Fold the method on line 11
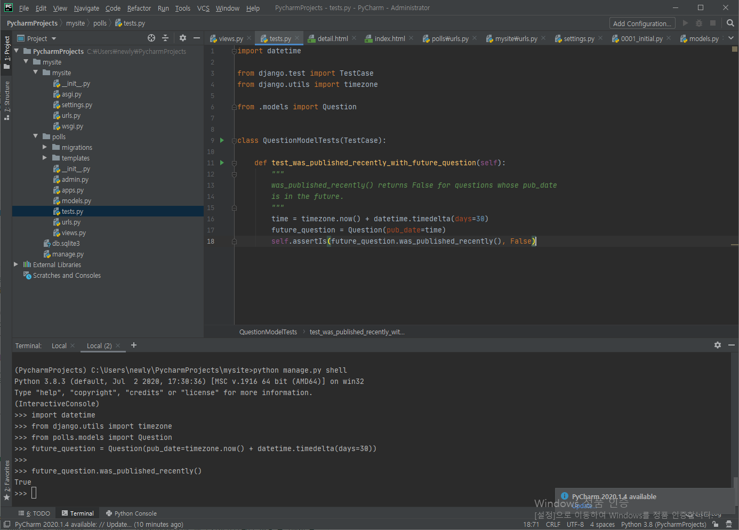Viewport: 739px width, 530px height. click(234, 163)
